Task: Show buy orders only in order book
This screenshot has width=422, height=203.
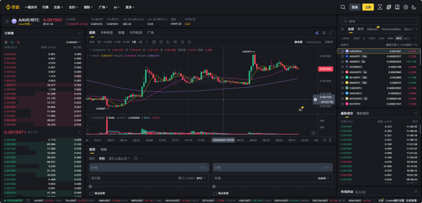Action: coord(12,42)
